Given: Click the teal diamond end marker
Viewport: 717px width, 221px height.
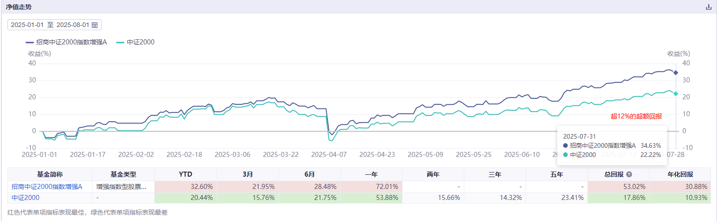Looking at the screenshot, I should 676,93.
